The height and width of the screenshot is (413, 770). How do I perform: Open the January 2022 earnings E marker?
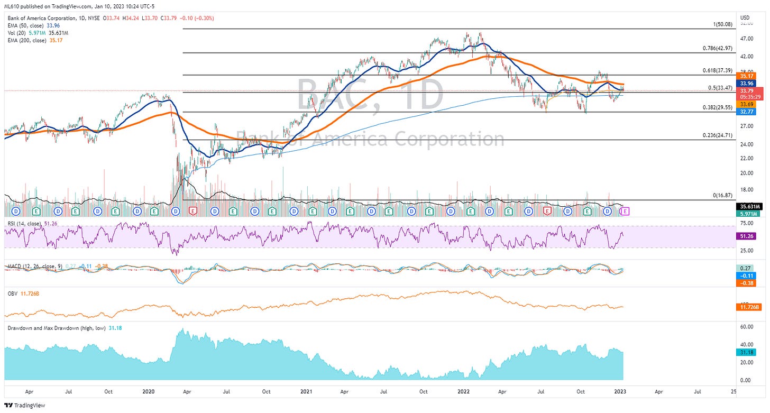click(470, 211)
